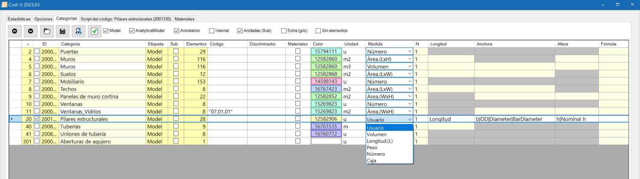Viewport: 640px width, 179px height.
Task: Save categories using the floppy disk icon
Action: click(62, 31)
